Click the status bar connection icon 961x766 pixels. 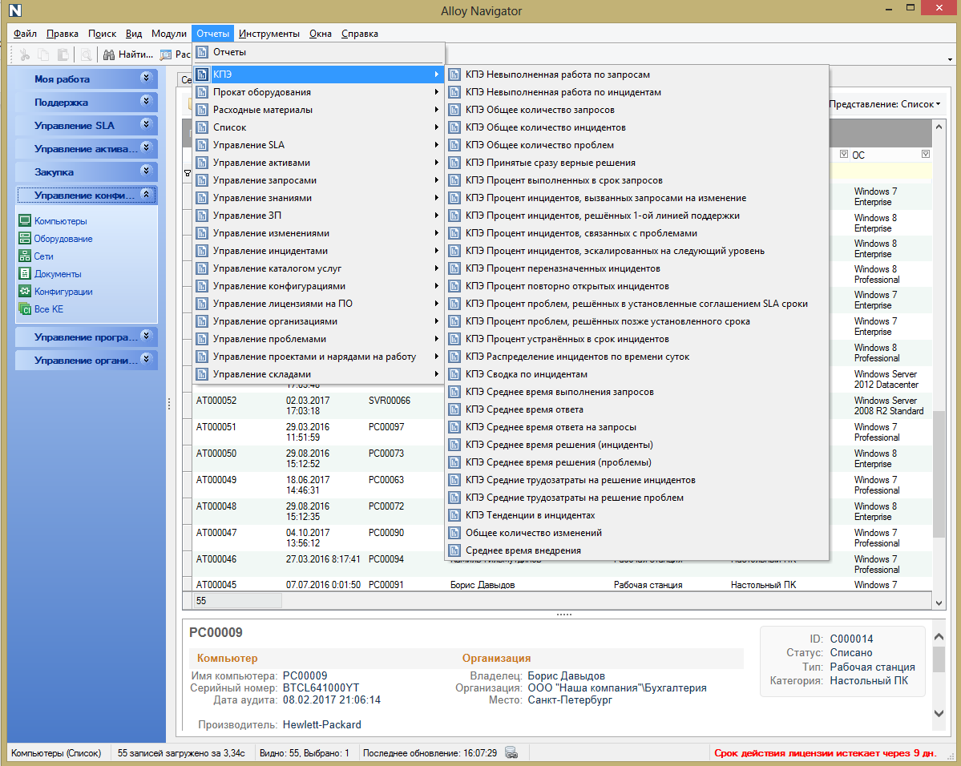(511, 752)
